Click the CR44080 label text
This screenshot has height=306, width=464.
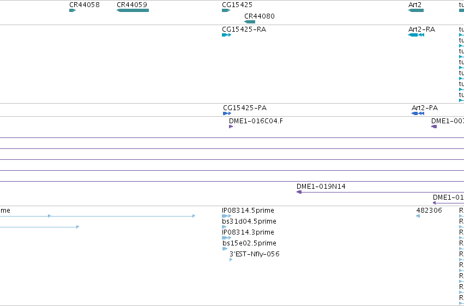point(259,16)
